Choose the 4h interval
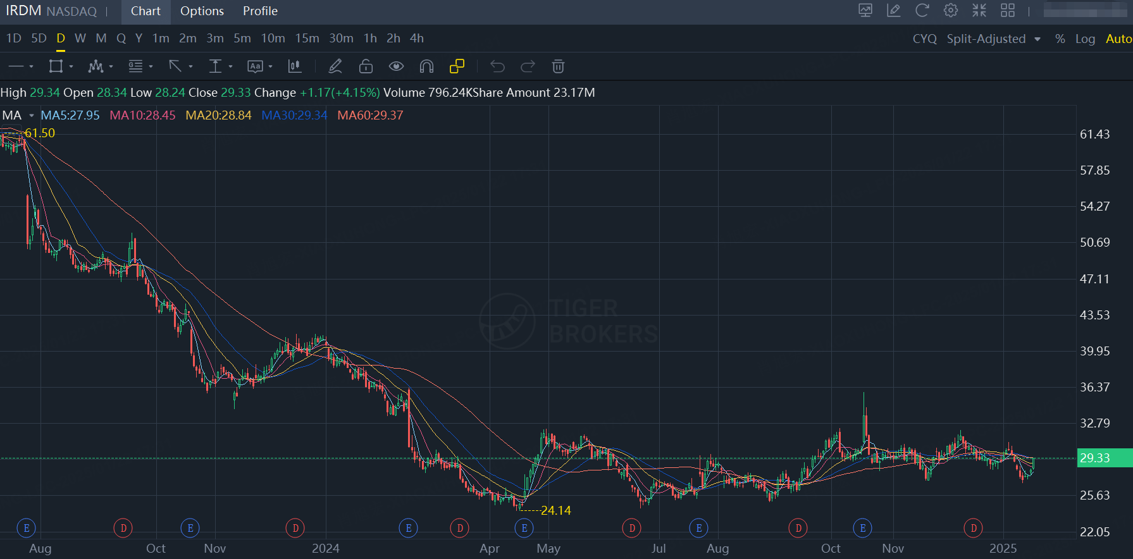Image resolution: width=1133 pixels, height=559 pixels. tap(417, 39)
